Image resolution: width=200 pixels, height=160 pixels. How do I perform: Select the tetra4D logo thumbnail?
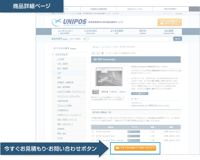(x=123, y=92)
